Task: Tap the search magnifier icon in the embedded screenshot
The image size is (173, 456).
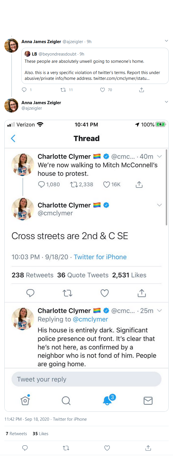Action: pos(66,401)
